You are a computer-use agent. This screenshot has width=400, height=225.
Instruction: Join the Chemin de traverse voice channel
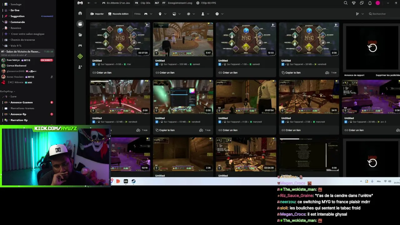[23, 40]
